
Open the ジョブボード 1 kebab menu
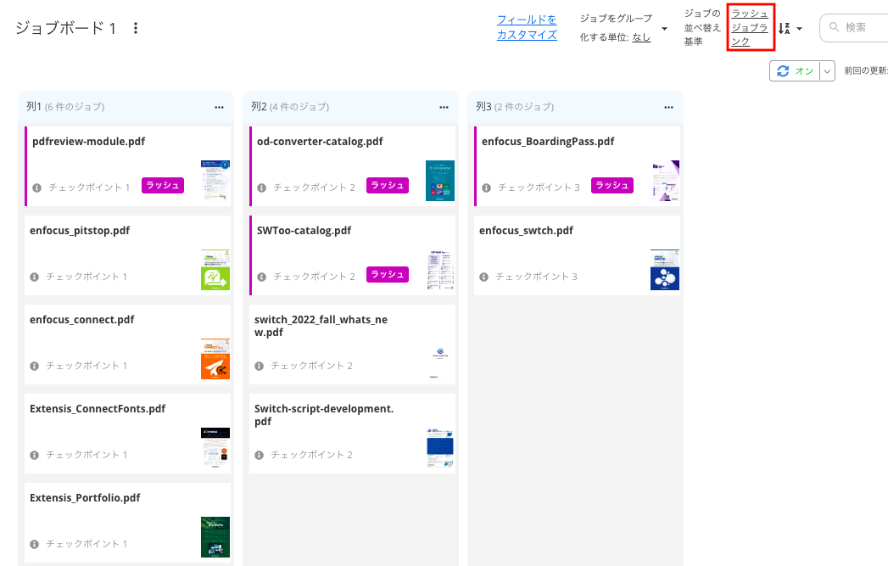pyautogui.click(x=136, y=28)
